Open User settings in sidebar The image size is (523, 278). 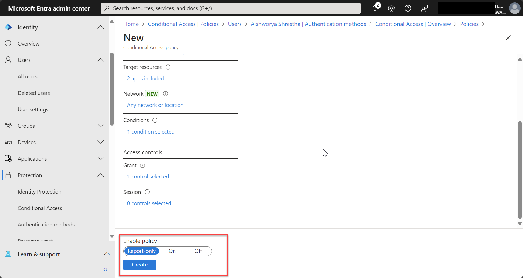click(33, 109)
